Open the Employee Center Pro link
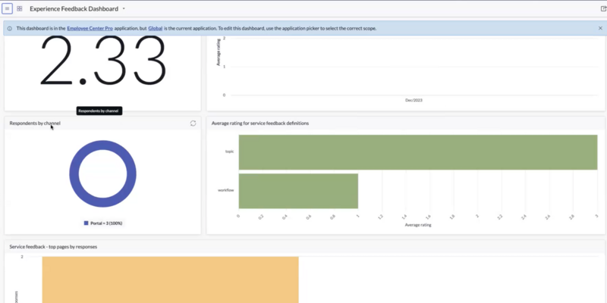This screenshot has height=303, width=607. (90, 28)
